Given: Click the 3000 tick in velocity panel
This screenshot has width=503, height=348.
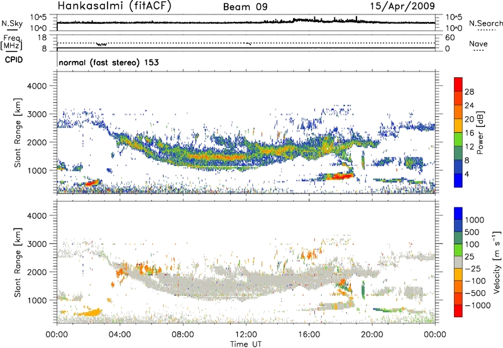Looking at the screenshot, I should [x=36, y=244].
